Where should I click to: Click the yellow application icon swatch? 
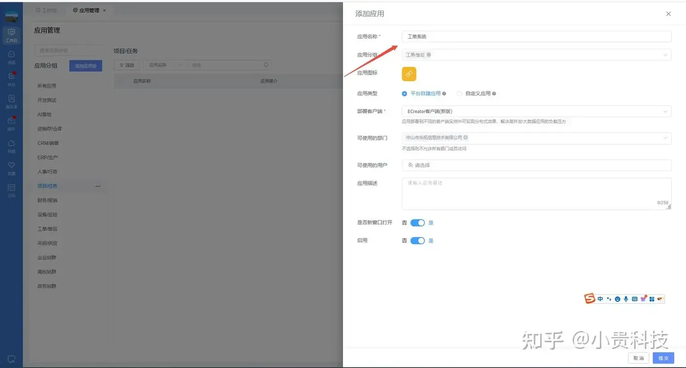(x=410, y=74)
